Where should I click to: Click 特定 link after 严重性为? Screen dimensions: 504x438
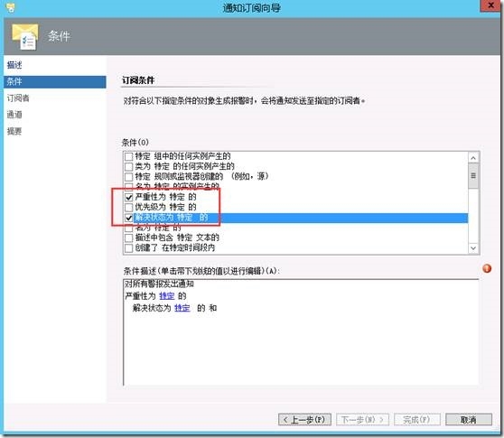(167, 295)
